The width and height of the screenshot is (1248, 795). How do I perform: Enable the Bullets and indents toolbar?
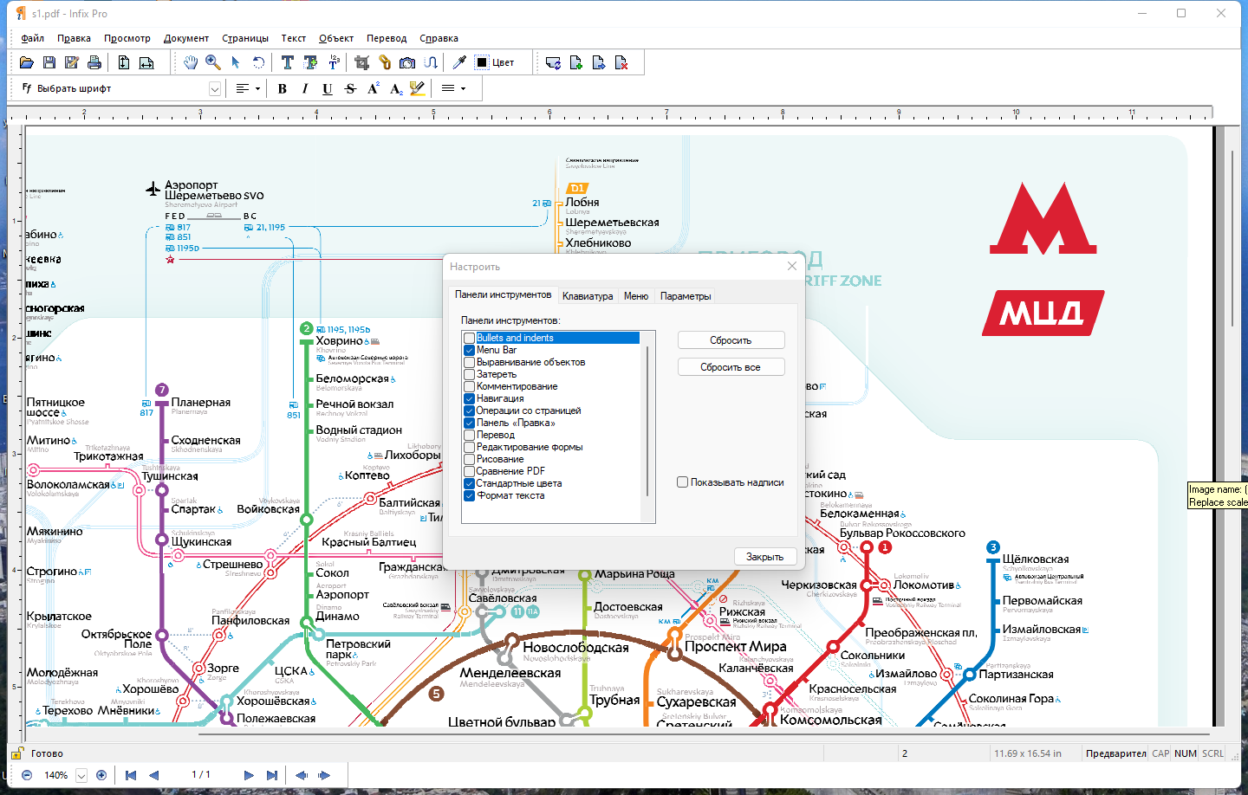click(470, 338)
